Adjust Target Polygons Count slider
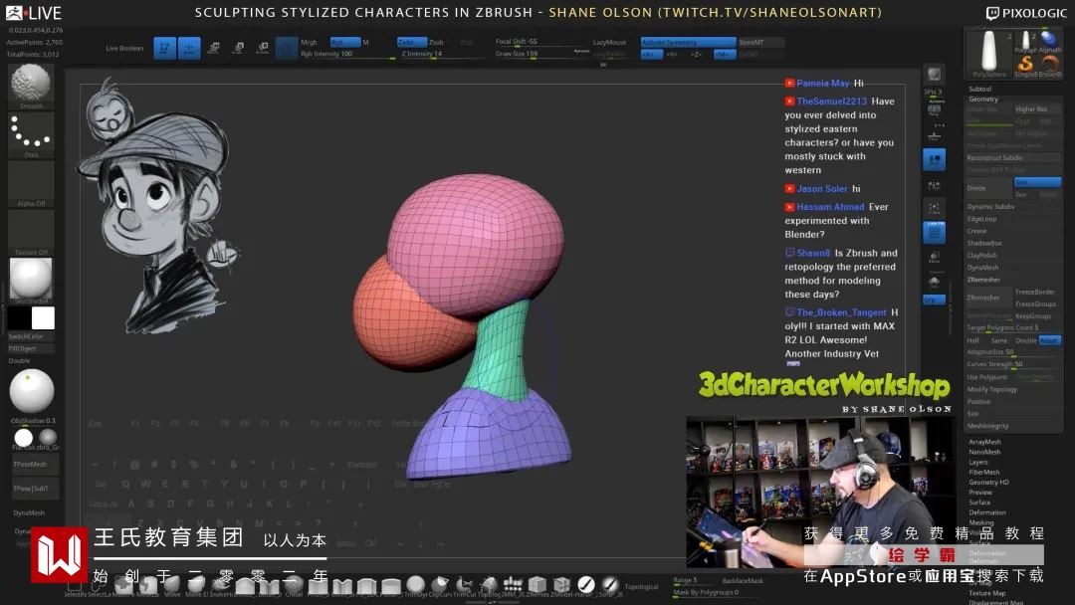This screenshot has height=605, width=1075. tap(1014, 328)
